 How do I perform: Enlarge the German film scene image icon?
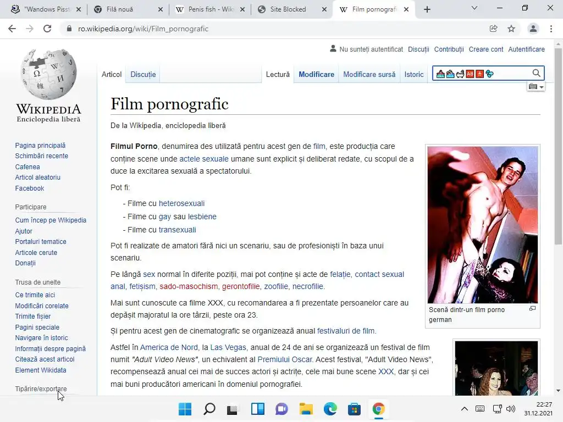(x=532, y=309)
